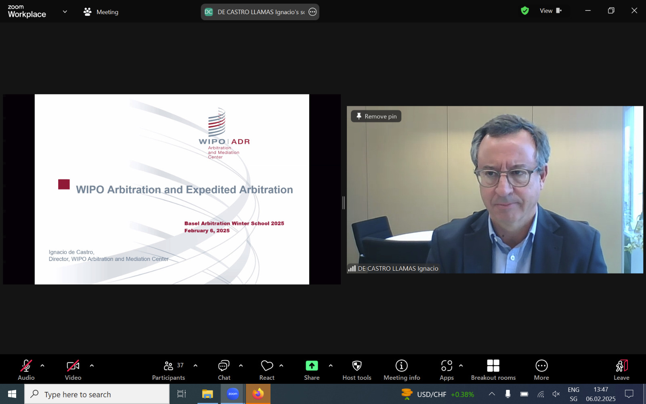Check the green encryption shield icon
646x404 pixels.
point(525,11)
